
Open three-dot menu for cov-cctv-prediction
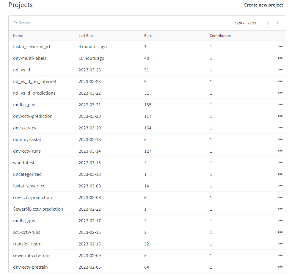click(x=280, y=197)
